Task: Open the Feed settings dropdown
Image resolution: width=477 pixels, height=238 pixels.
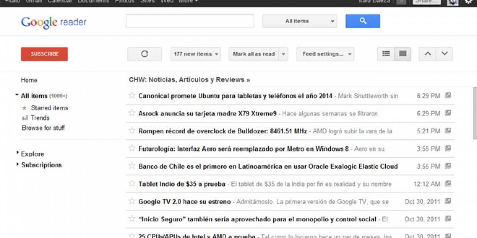Action: tap(325, 54)
